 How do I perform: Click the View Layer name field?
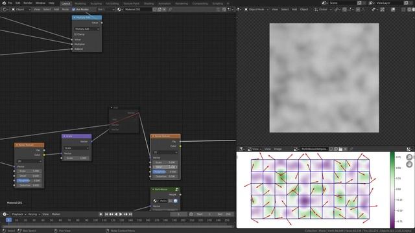389,3
